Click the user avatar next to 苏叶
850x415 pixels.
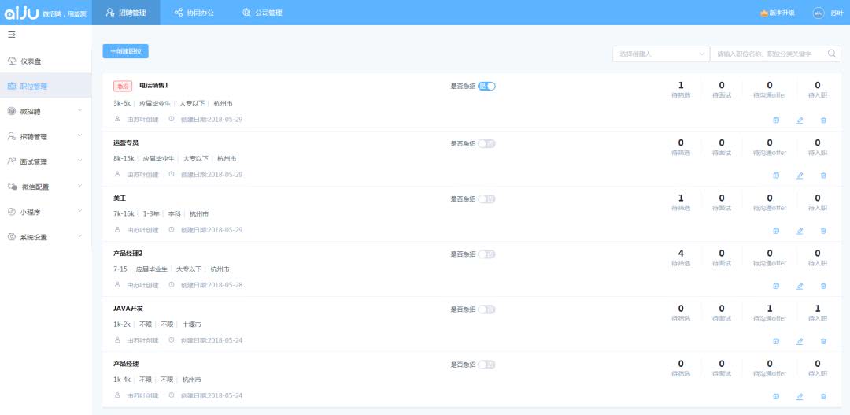pos(818,13)
